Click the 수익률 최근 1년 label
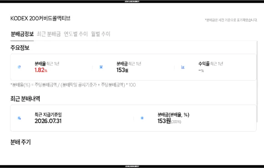 [211, 64]
